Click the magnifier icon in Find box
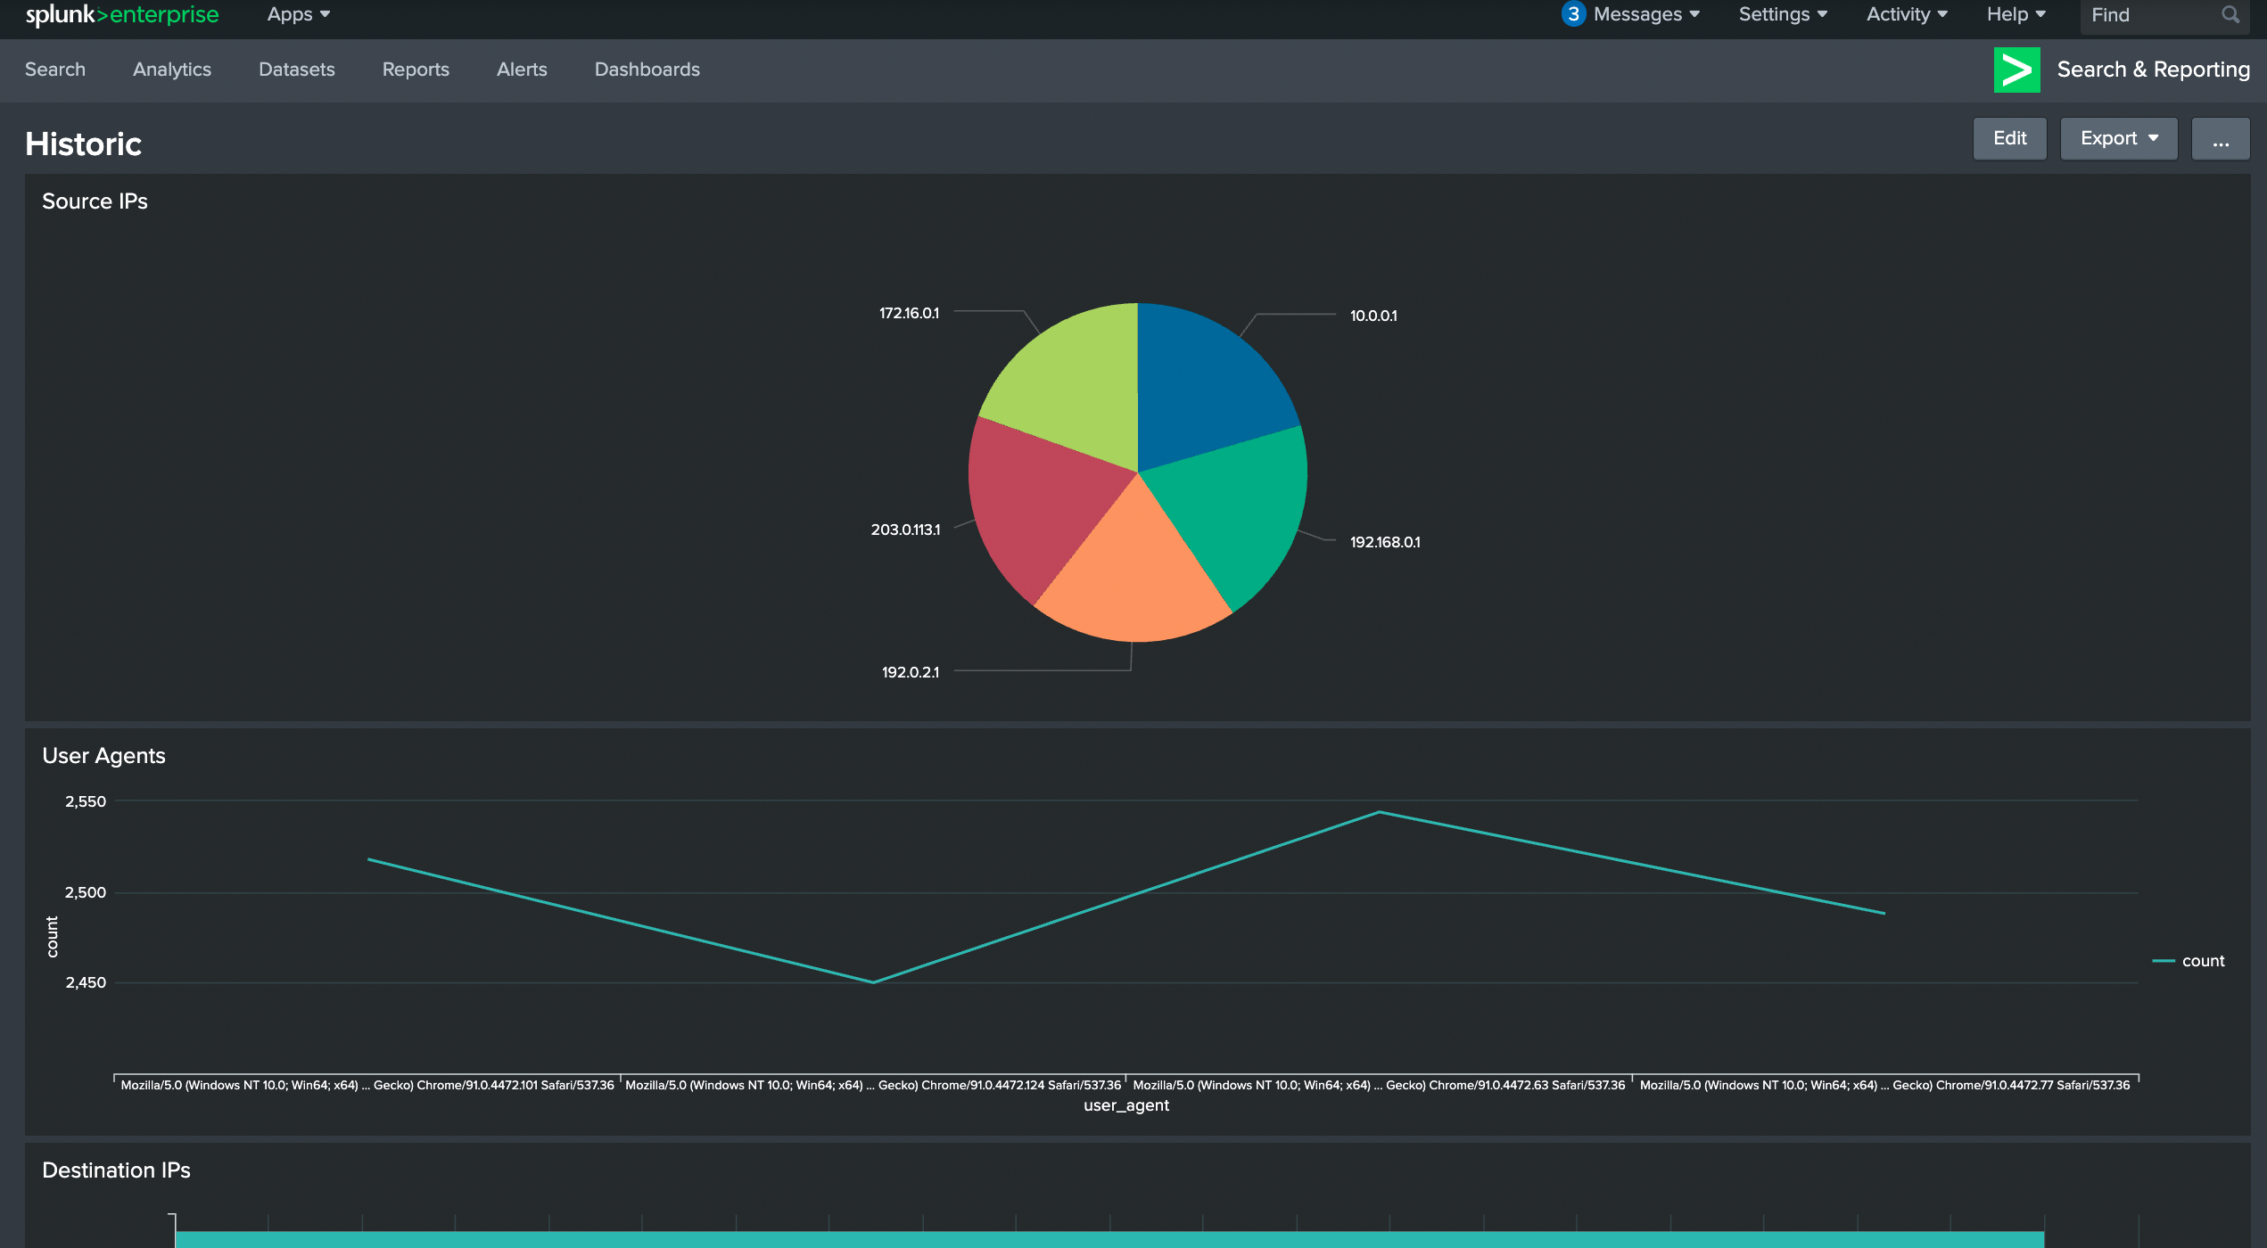Screen dimensions: 2267x1248 click(2230, 15)
